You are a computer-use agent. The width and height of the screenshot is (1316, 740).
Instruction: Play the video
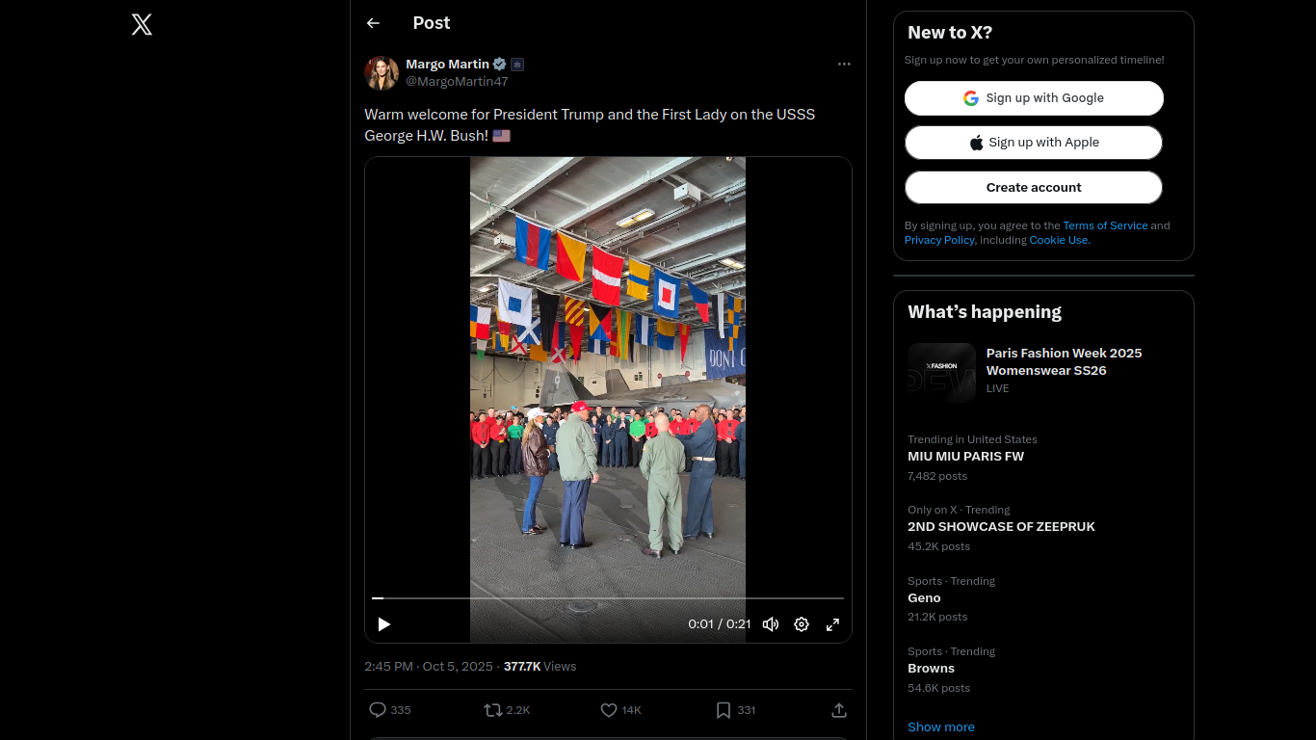click(x=383, y=624)
